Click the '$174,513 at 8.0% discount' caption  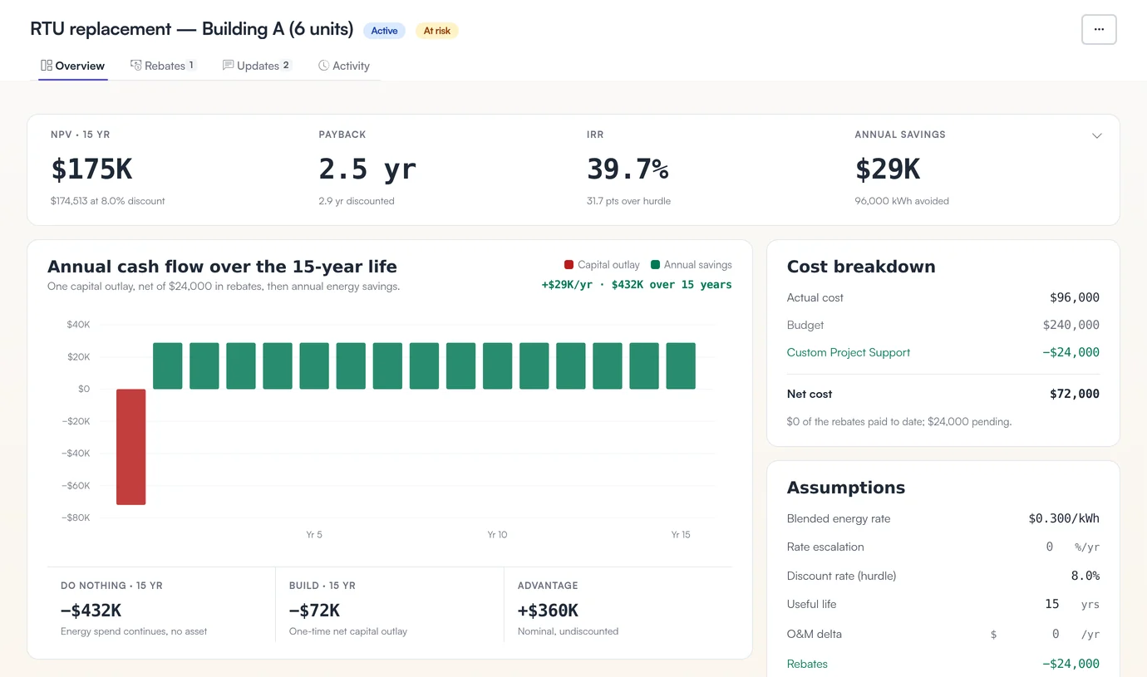108,201
